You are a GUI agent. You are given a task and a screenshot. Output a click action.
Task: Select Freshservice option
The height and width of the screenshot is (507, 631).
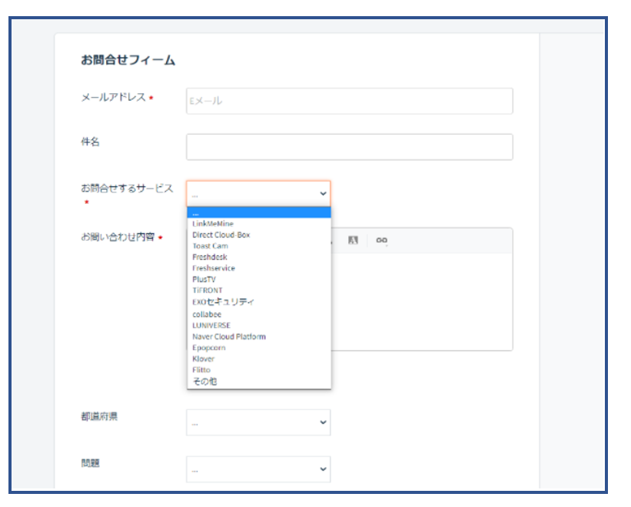[259, 269]
